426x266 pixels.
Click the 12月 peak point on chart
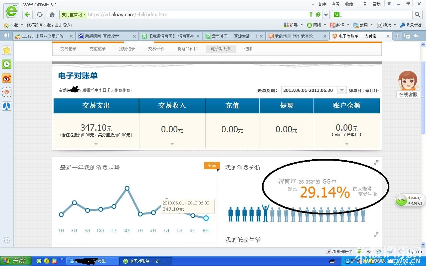coord(127,188)
